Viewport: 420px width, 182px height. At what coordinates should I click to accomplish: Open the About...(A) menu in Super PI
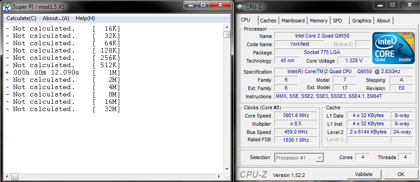coord(56,18)
